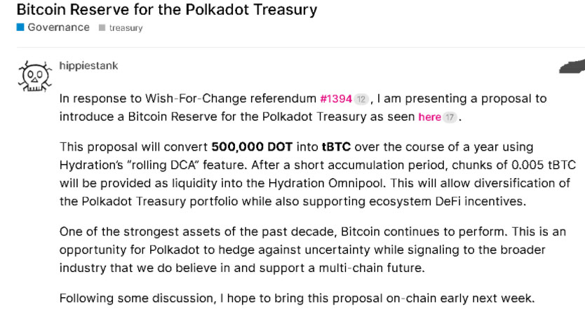
Task: Open the Governance category
Action: (x=58, y=27)
